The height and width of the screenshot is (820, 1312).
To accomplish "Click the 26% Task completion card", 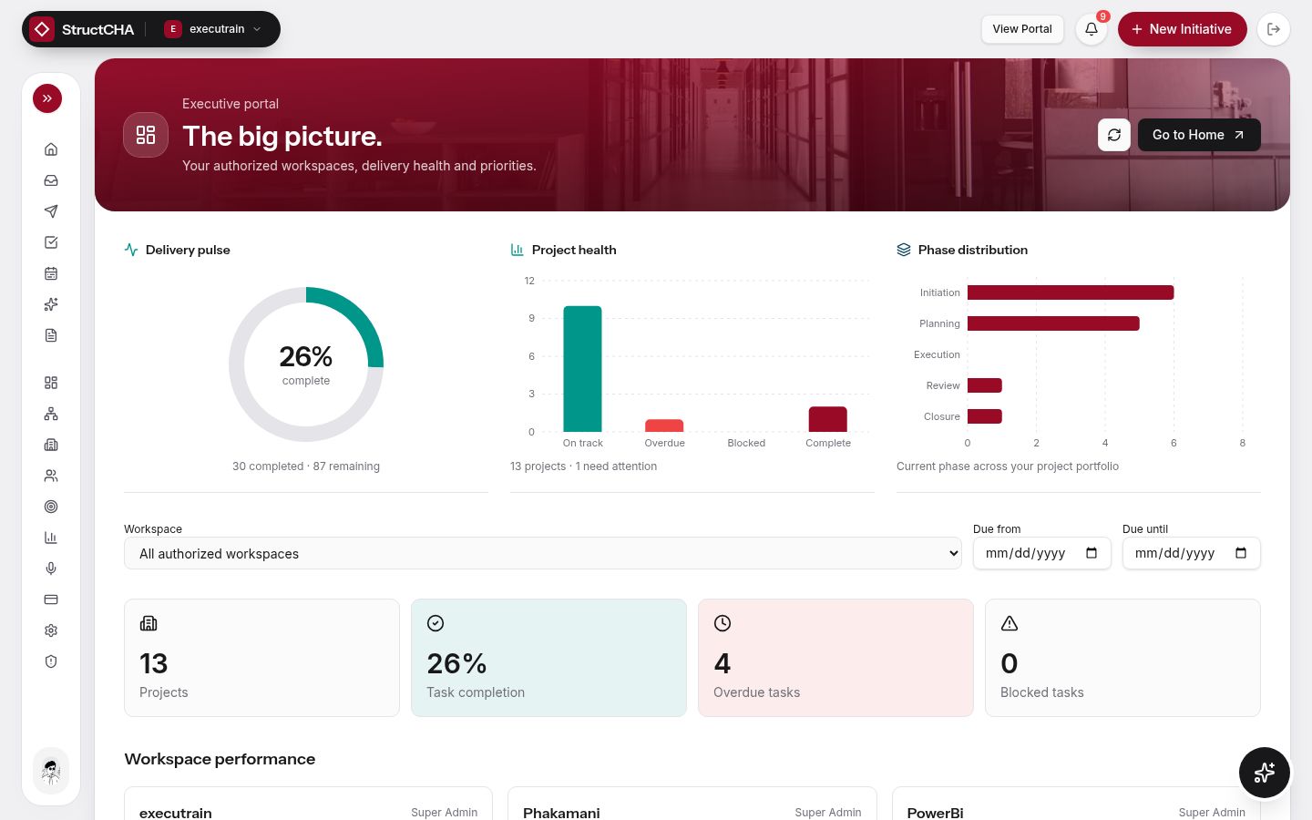I will coord(548,658).
